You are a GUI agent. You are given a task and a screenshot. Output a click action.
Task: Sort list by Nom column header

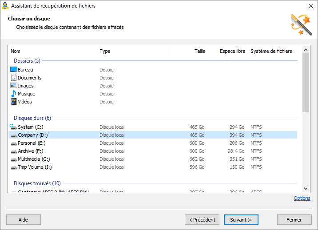pyautogui.click(x=52, y=51)
